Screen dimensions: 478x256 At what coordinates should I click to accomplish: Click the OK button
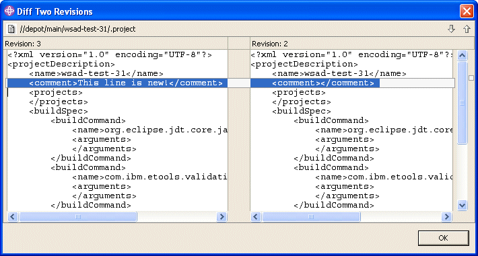click(443, 238)
